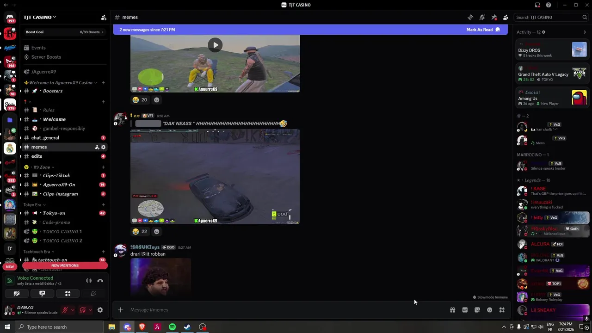The image size is (592, 333).
Task: Undeafen the headphones
Action: pos(83,310)
